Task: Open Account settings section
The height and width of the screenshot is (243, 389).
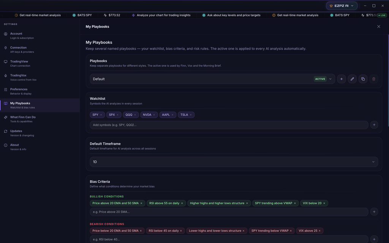Action: click(40, 36)
